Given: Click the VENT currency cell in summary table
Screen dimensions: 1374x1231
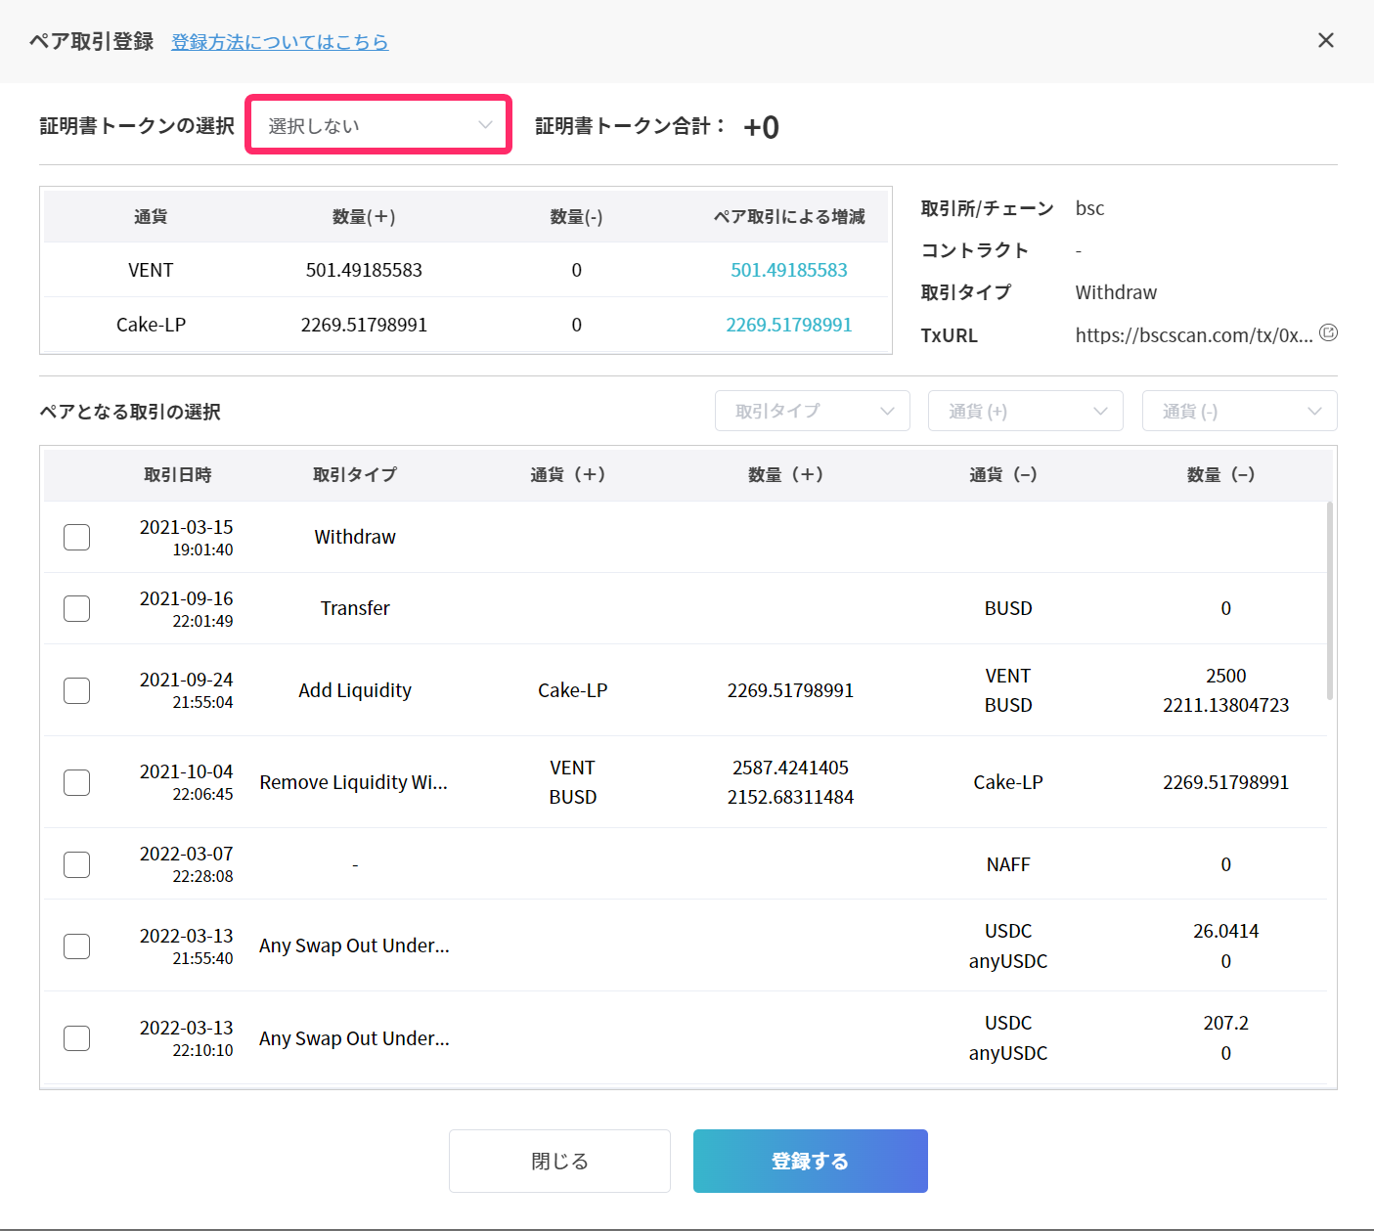Looking at the screenshot, I should tap(151, 270).
